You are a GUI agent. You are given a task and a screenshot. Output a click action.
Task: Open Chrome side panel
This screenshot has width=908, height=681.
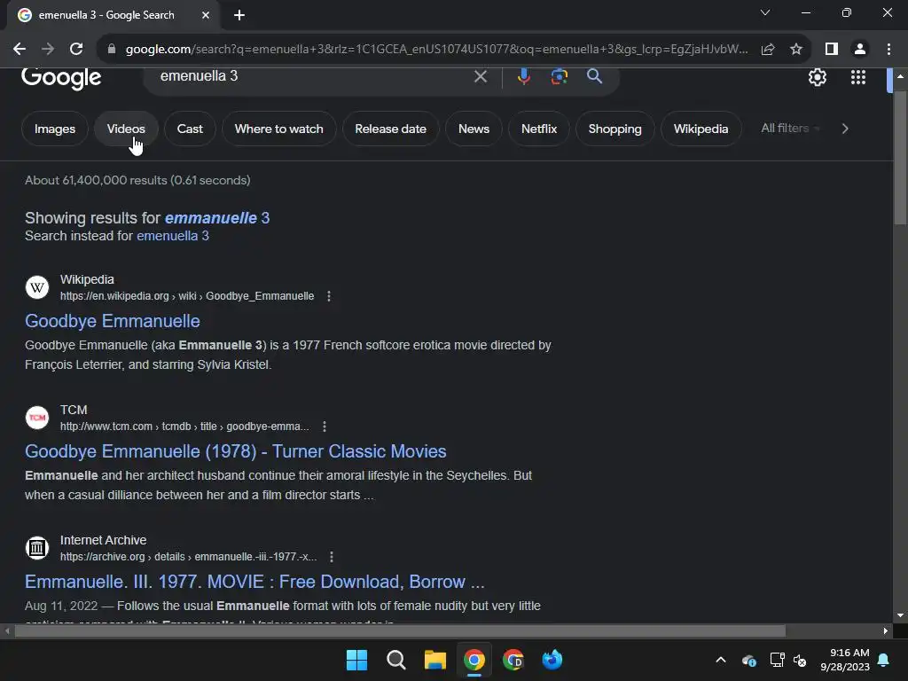point(832,50)
